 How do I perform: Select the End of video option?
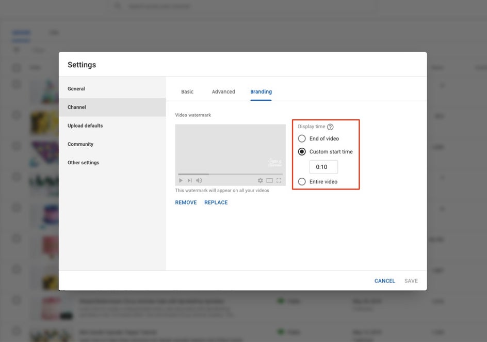click(302, 138)
